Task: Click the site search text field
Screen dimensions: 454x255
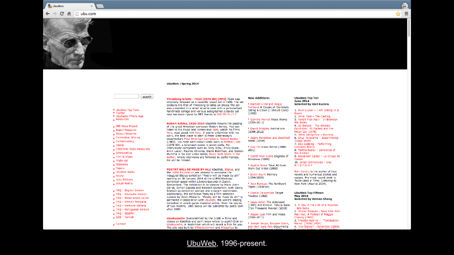Action: click(x=126, y=96)
